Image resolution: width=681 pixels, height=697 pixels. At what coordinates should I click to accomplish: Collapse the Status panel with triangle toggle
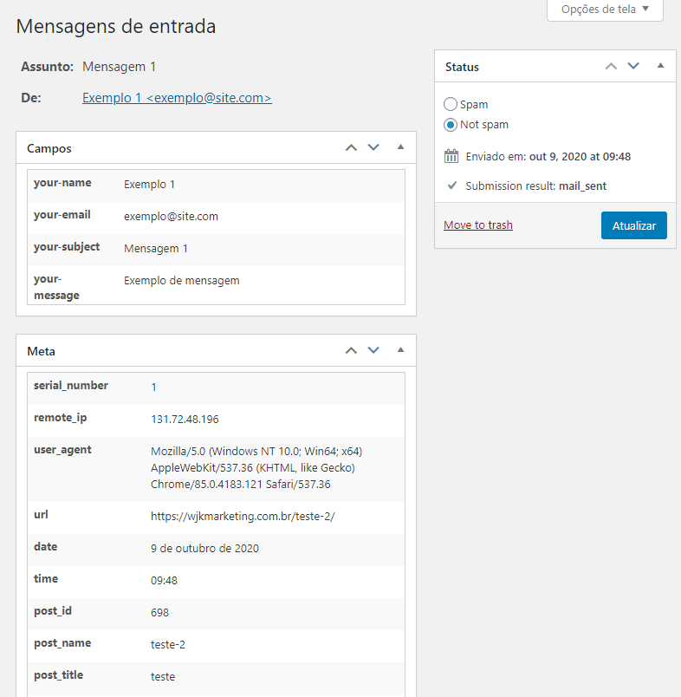coord(660,66)
